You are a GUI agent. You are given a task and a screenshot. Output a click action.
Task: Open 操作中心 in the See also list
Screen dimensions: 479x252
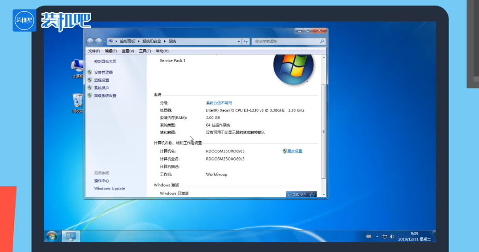click(101, 181)
